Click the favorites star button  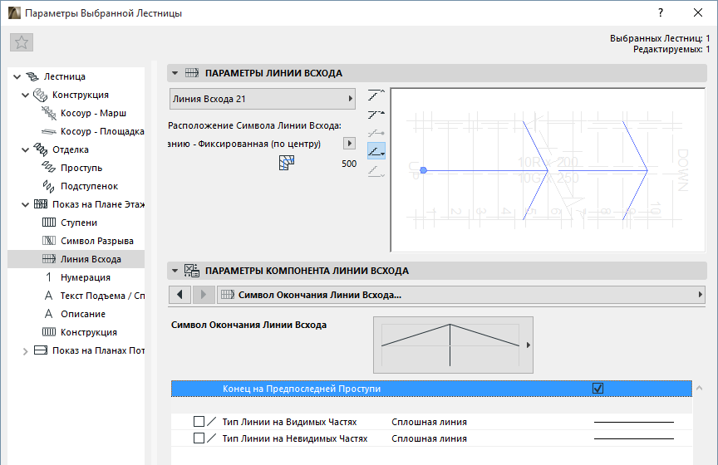tap(22, 42)
